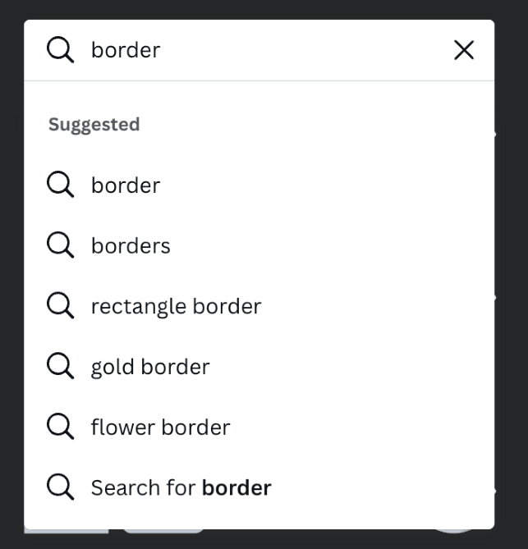
Task: Select the 'gold border' suggestion
Action: coord(150,368)
